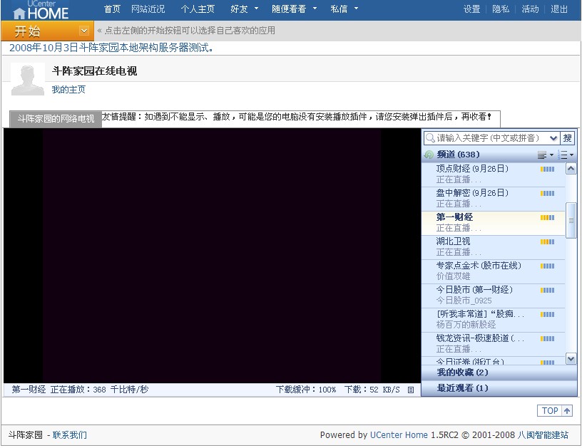The image size is (582, 448).
Task: Focus the keyword search input field
Action: click(492, 138)
